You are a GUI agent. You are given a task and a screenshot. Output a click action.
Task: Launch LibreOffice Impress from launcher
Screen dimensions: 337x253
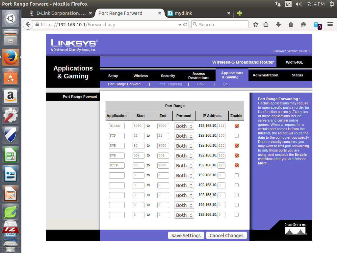pyautogui.click(x=11, y=193)
